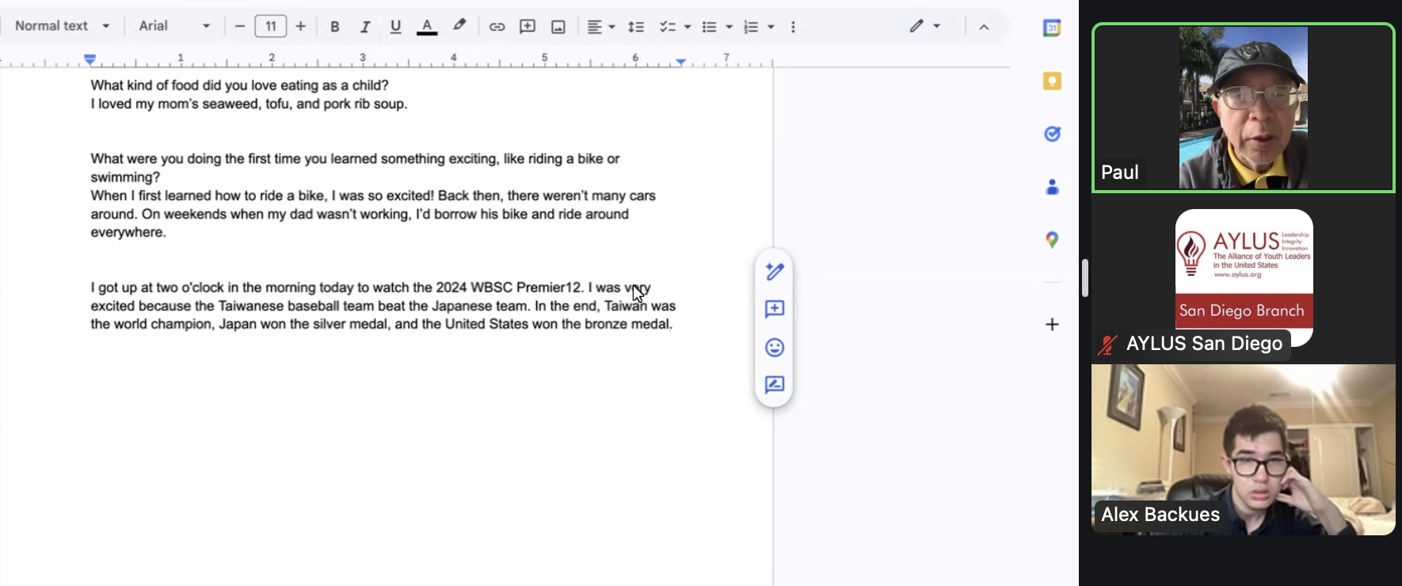Open Google Tasks side panel
The image size is (1402, 586).
click(1052, 134)
